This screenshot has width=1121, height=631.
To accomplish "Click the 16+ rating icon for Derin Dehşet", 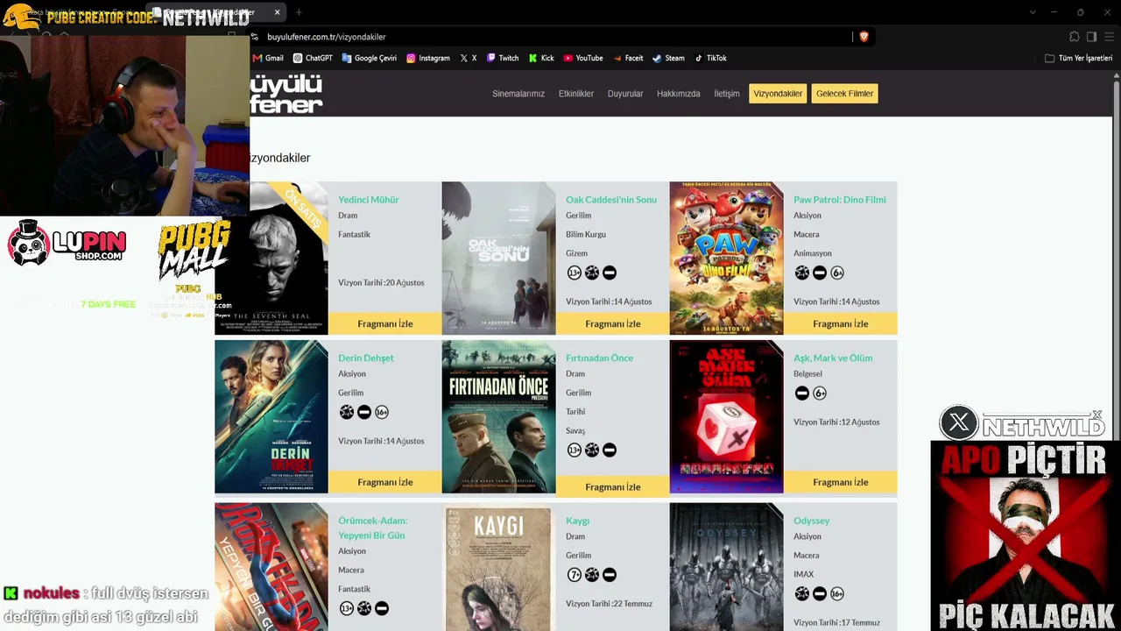I will pyautogui.click(x=382, y=412).
